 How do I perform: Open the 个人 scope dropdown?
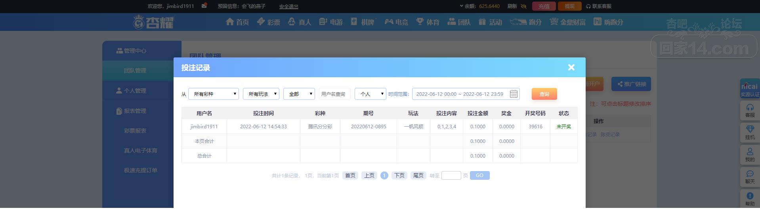pyautogui.click(x=370, y=94)
